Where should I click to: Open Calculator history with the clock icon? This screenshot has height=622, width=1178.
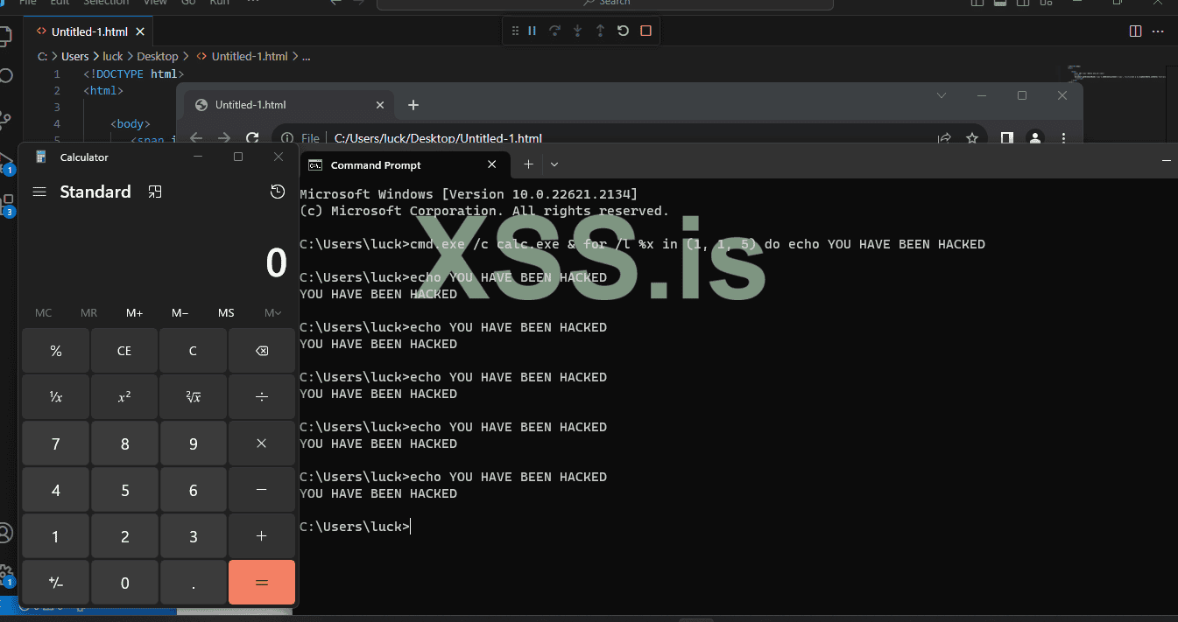click(277, 192)
